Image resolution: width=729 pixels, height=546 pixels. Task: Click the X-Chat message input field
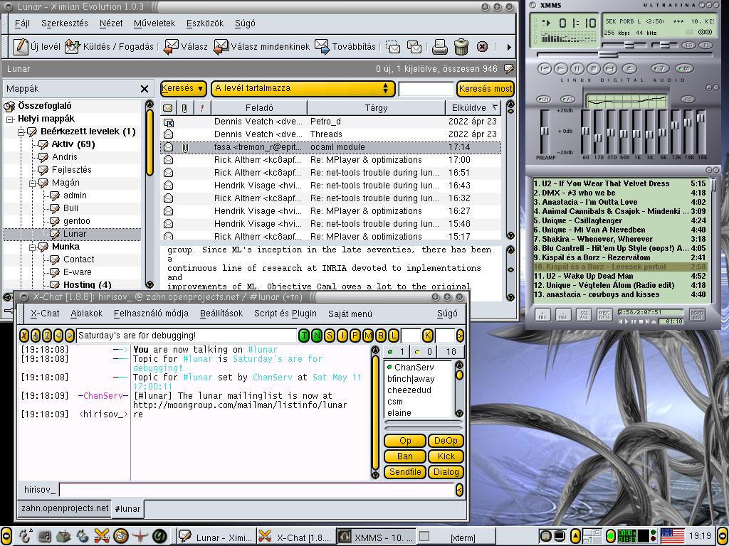256,490
